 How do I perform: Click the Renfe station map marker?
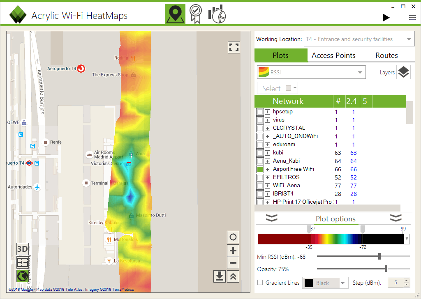click(x=45, y=142)
